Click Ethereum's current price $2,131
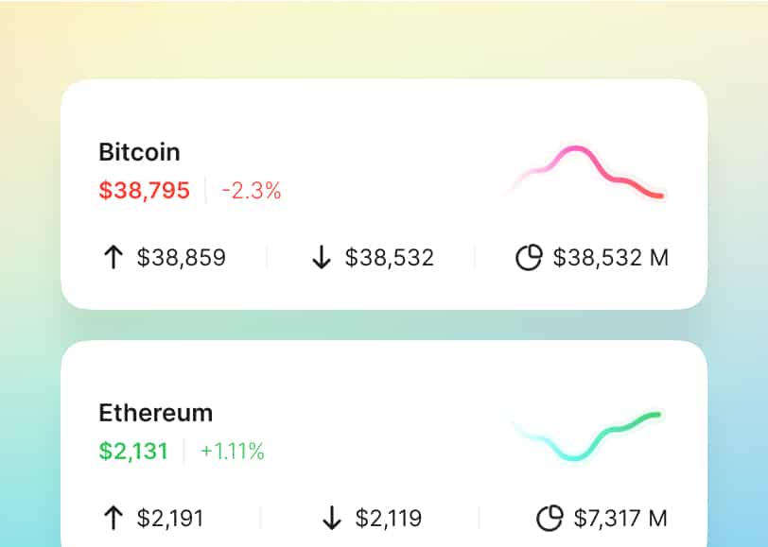Viewport: 768px width, 547px height. [x=133, y=452]
